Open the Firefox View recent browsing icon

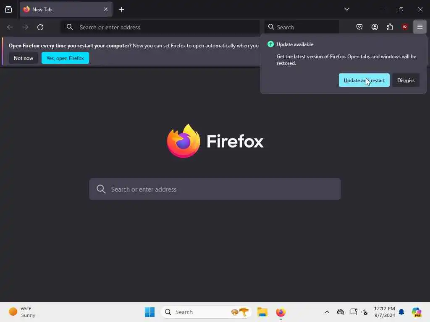point(8,9)
